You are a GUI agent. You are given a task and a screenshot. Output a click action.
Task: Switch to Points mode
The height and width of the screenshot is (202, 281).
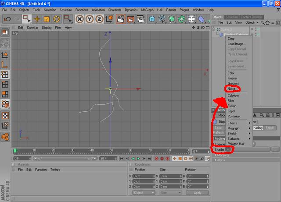(5, 74)
